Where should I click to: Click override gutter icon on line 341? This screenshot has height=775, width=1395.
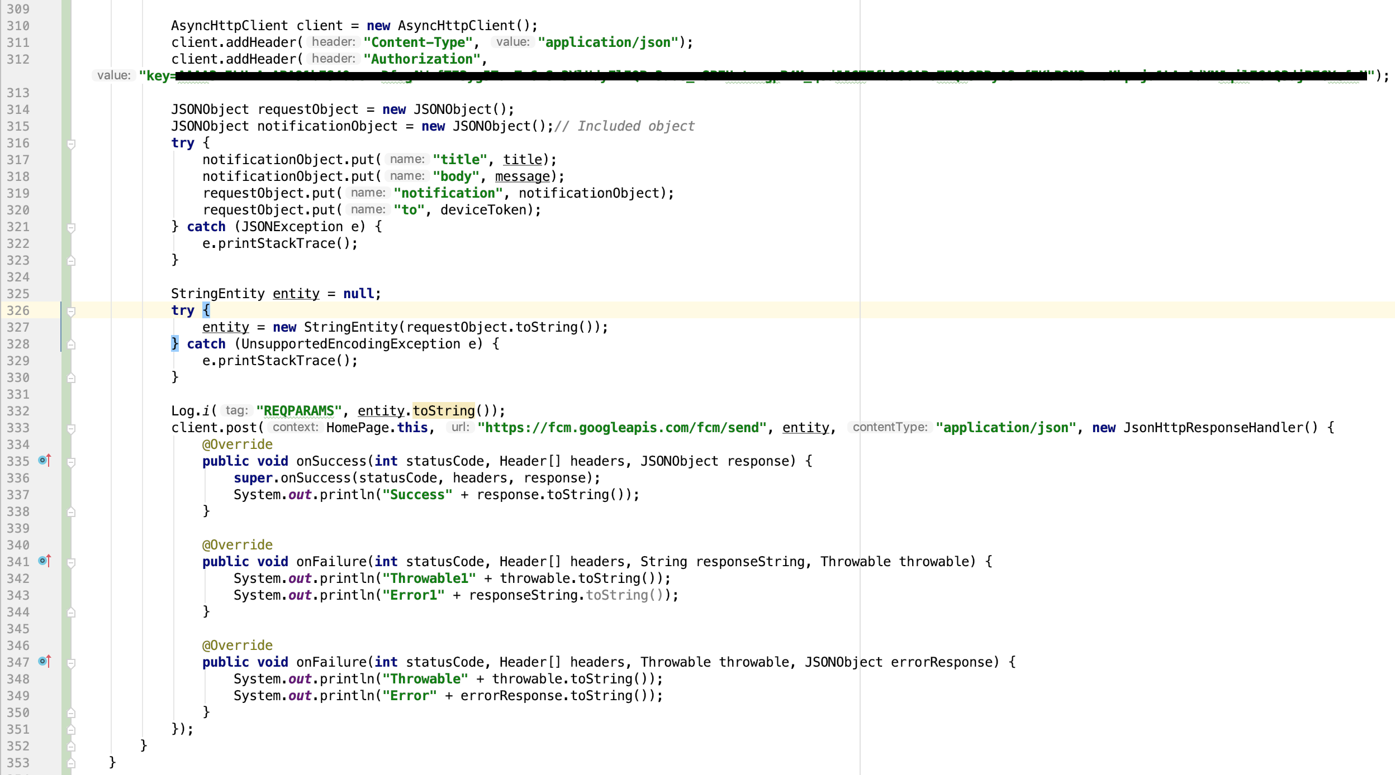click(45, 561)
